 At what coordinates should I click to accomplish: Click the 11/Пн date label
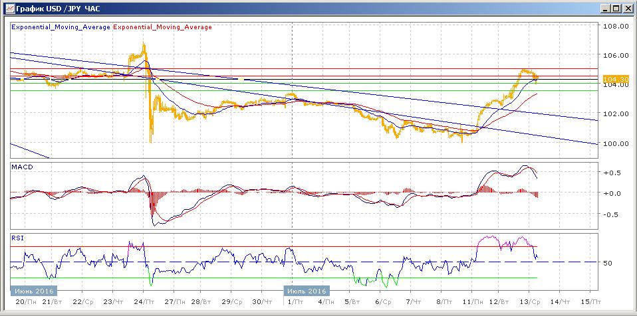473,302
